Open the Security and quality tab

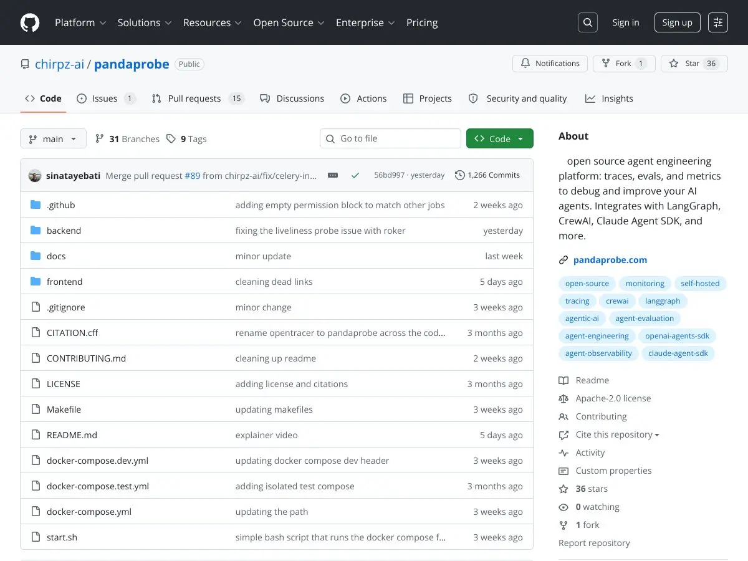click(517, 98)
